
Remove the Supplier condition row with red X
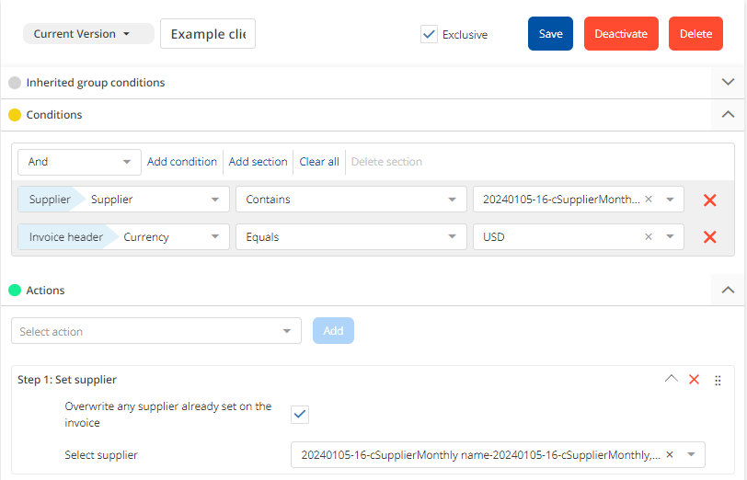[x=709, y=200]
